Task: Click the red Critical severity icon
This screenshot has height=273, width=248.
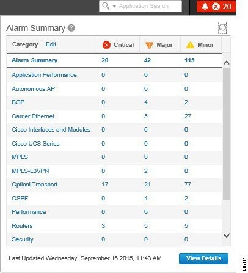Action: coord(106,45)
